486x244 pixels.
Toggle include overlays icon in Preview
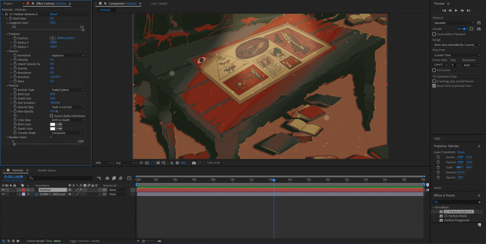coord(471,29)
